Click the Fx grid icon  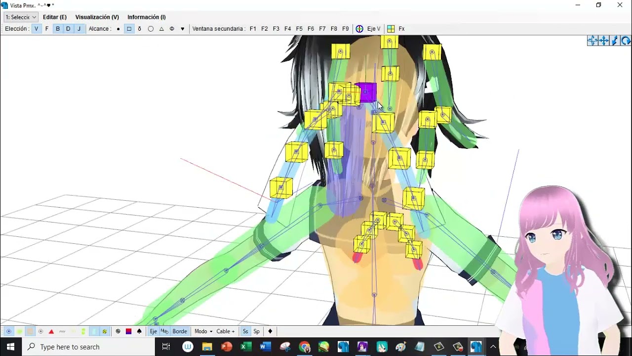391,29
